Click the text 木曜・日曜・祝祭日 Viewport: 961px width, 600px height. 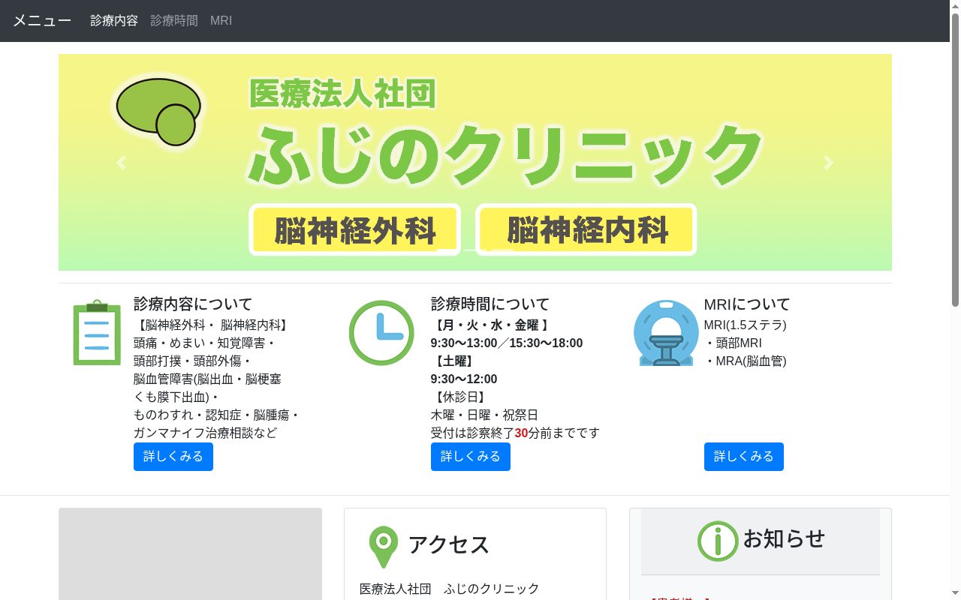[x=484, y=415]
